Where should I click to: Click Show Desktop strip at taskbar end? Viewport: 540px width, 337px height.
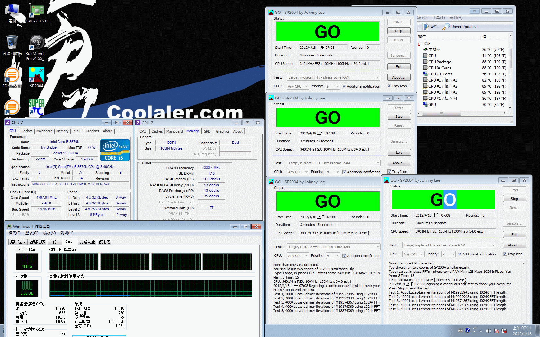click(x=537, y=331)
